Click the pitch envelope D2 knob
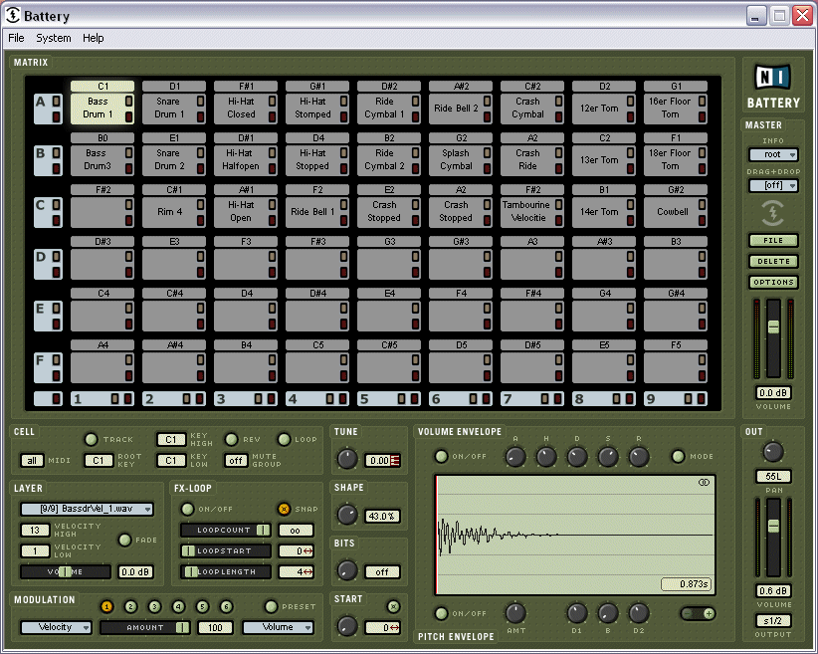This screenshot has height=654, width=818. 639,613
